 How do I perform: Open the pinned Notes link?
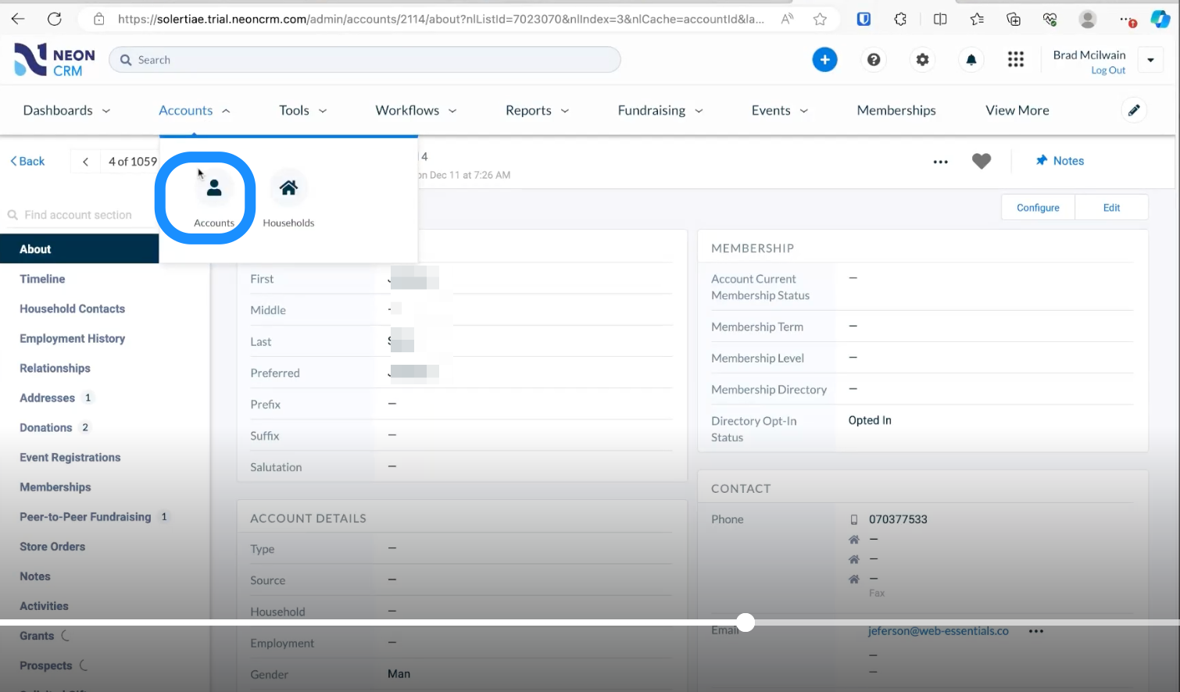pyautogui.click(x=1060, y=161)
